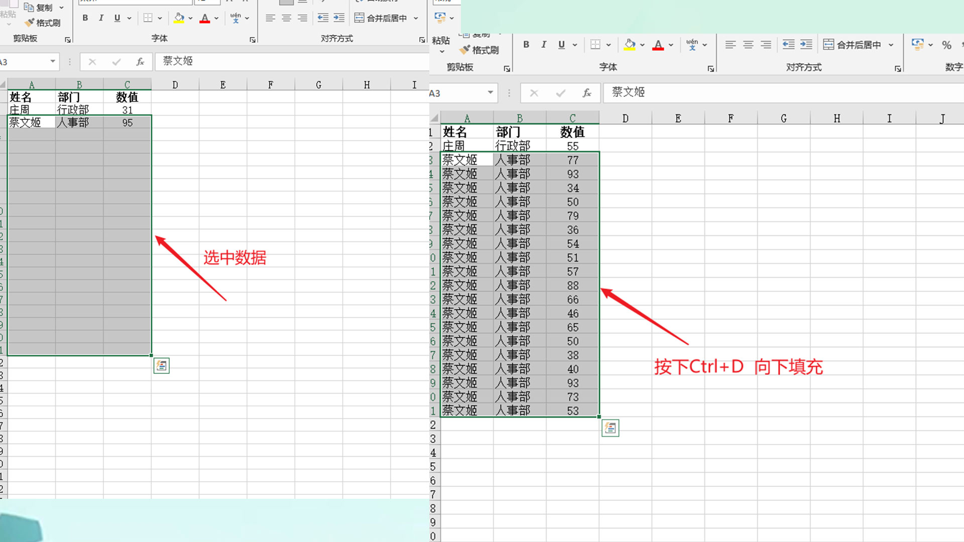Click align right icon in the left window

tap(302, 18)
